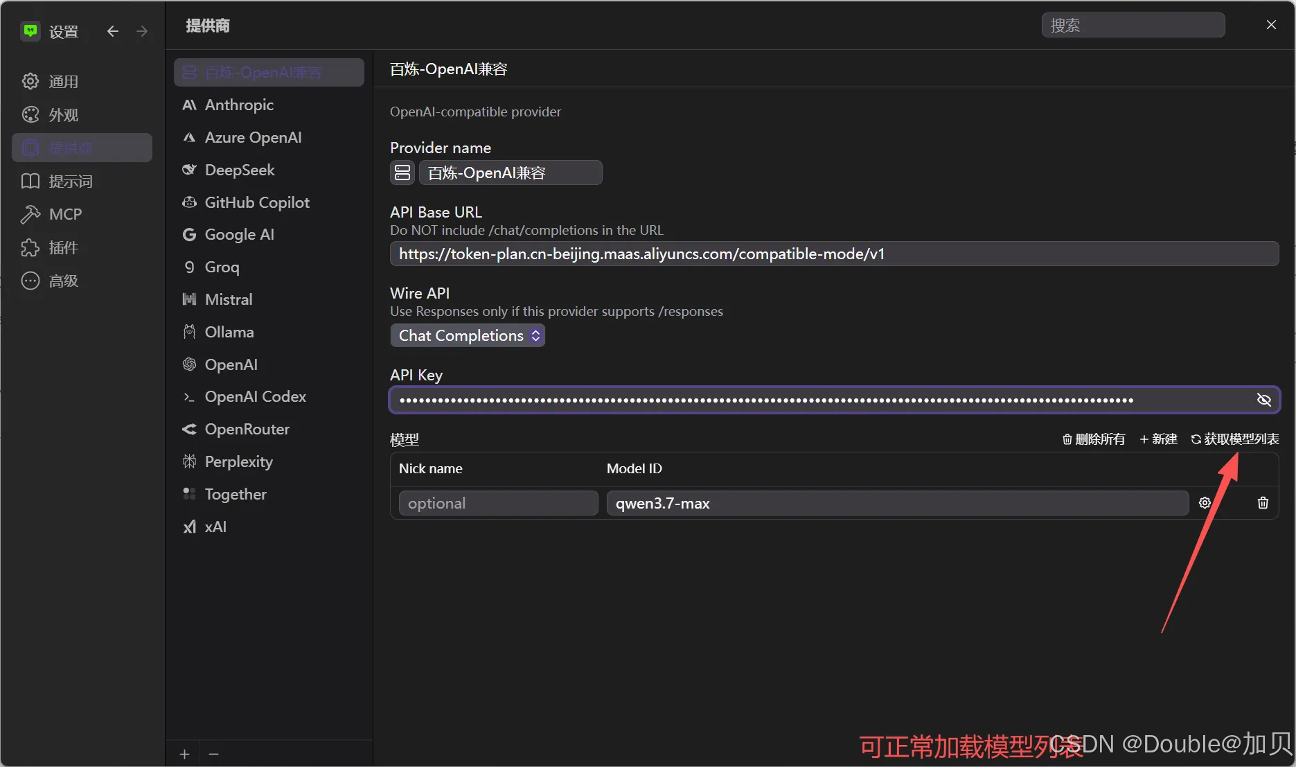
Task: Select the Google AI provider
Action: coord(269,234)
